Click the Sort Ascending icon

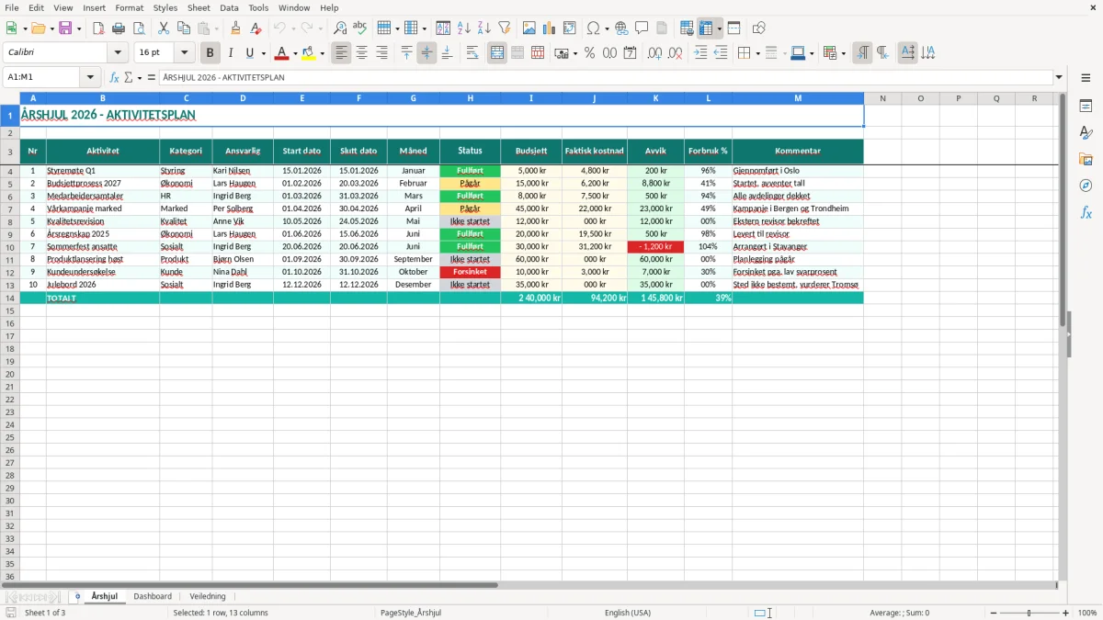tap(464, 28)
